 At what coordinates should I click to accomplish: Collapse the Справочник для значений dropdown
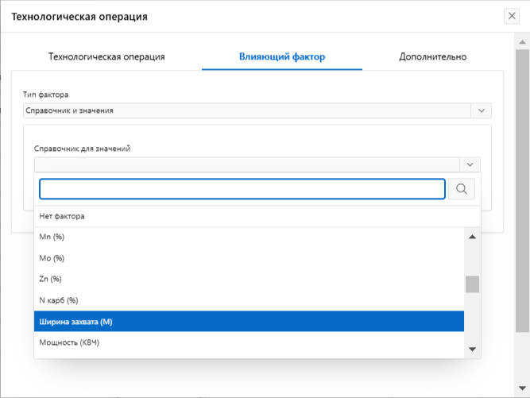coord(470,164)
